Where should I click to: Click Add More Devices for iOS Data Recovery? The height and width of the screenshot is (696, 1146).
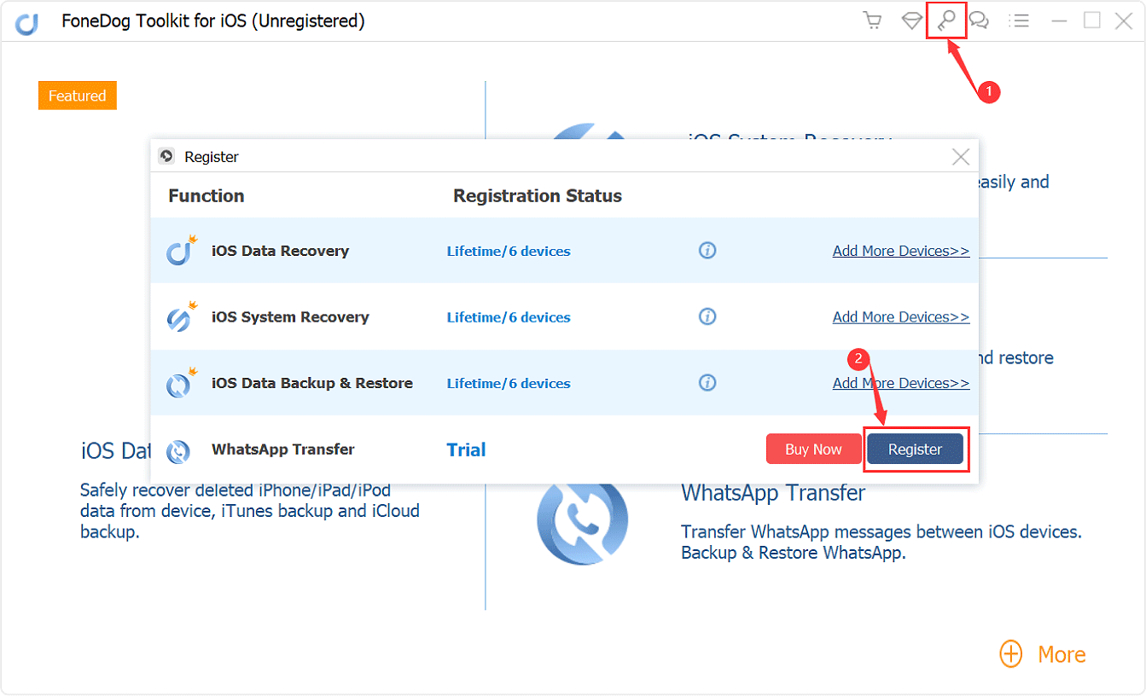pyautogui.click(x=901, y=251)
